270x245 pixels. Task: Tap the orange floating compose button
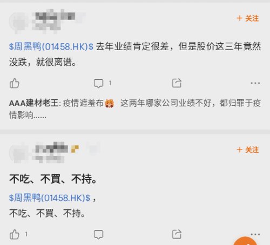pyautogui.click(x=245, y=241)
